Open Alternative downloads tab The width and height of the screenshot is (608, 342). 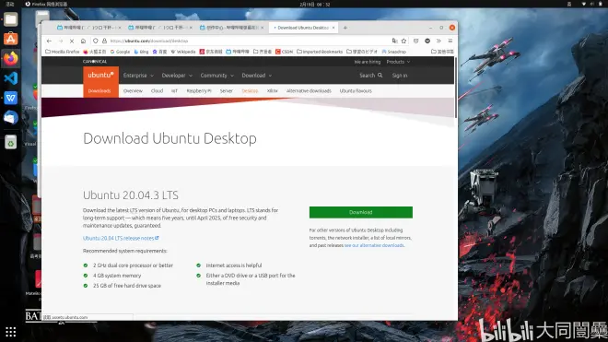tap(309, 91)
